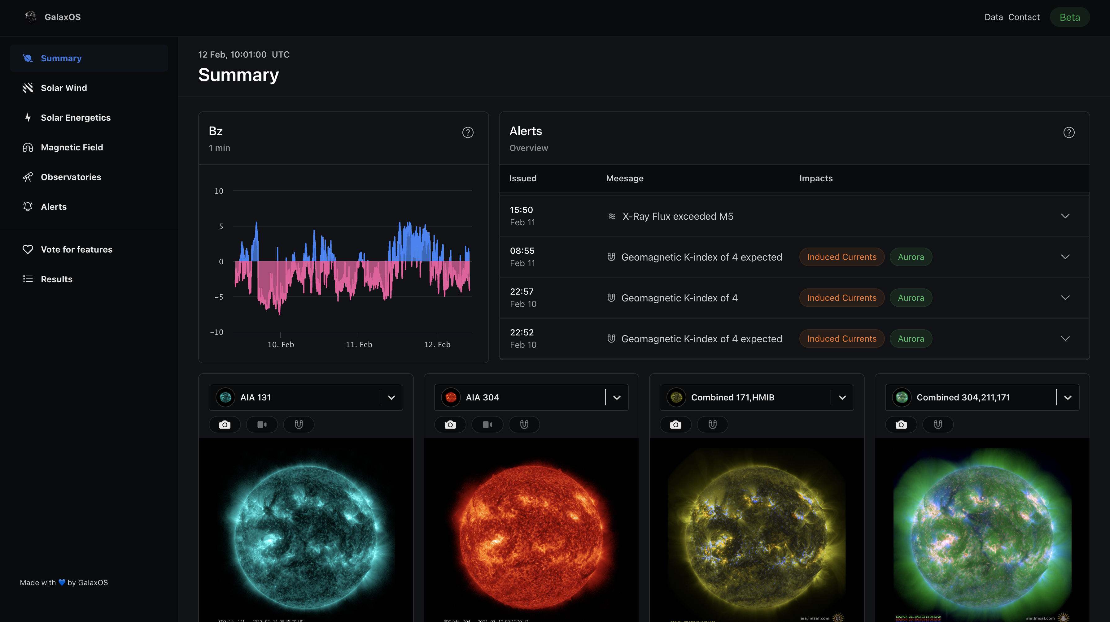The width and height of the screenshot is (1110, 622).
Task: Click the Alerts panel help icon
Action: [x=1068, y=132]
